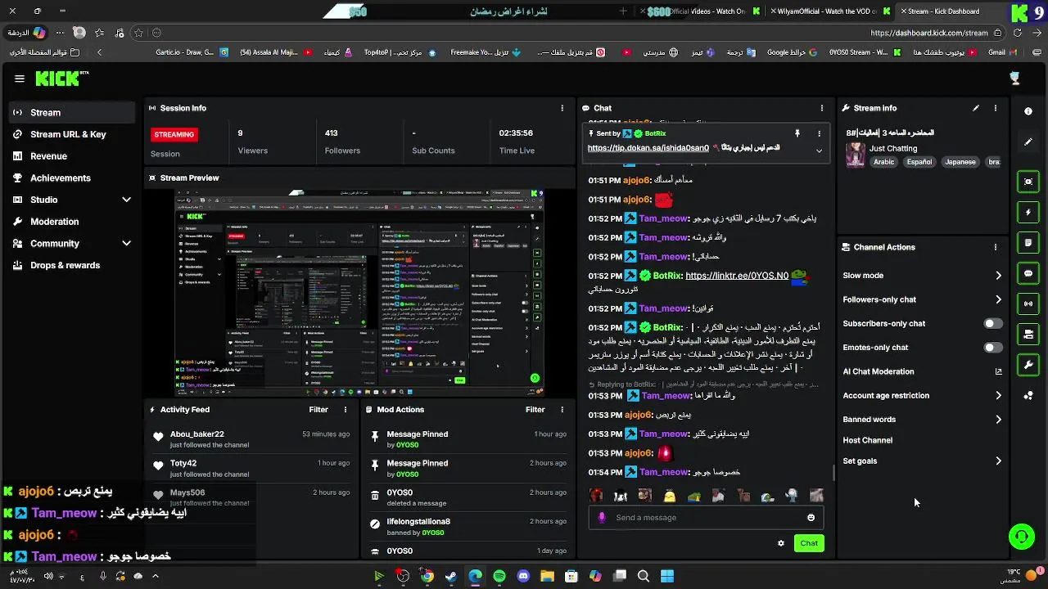Open Channel Actions three-dot menu
This screenshot has width=1048, height=589.
996,247
